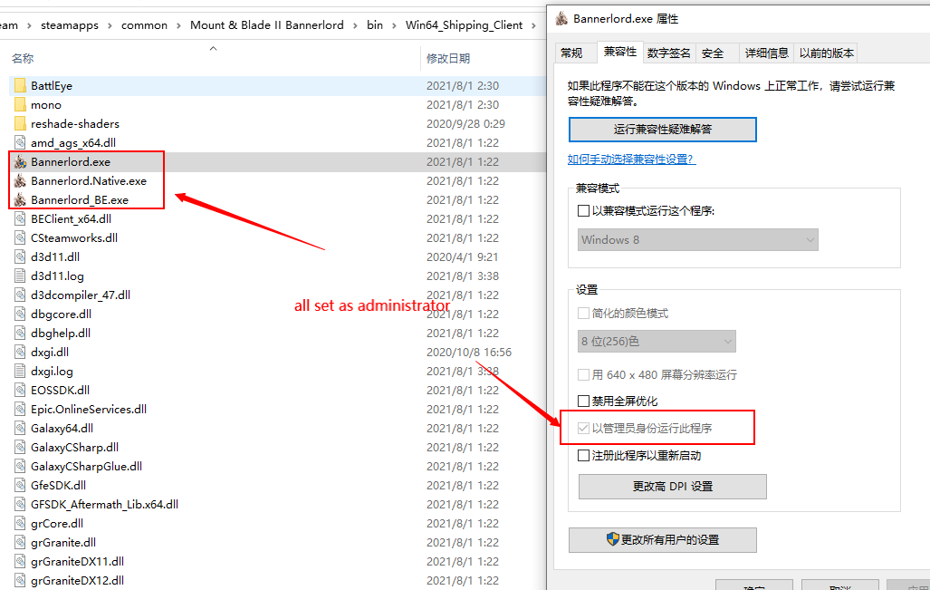Open the 如何手动选择兼容性设置? link
The width and height of the screenshot is (930, 590).
pyautogui.click(x=632, y=160)
